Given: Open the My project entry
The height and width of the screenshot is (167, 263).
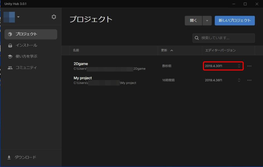Looking at the screenshot, I should pos(83,78).
